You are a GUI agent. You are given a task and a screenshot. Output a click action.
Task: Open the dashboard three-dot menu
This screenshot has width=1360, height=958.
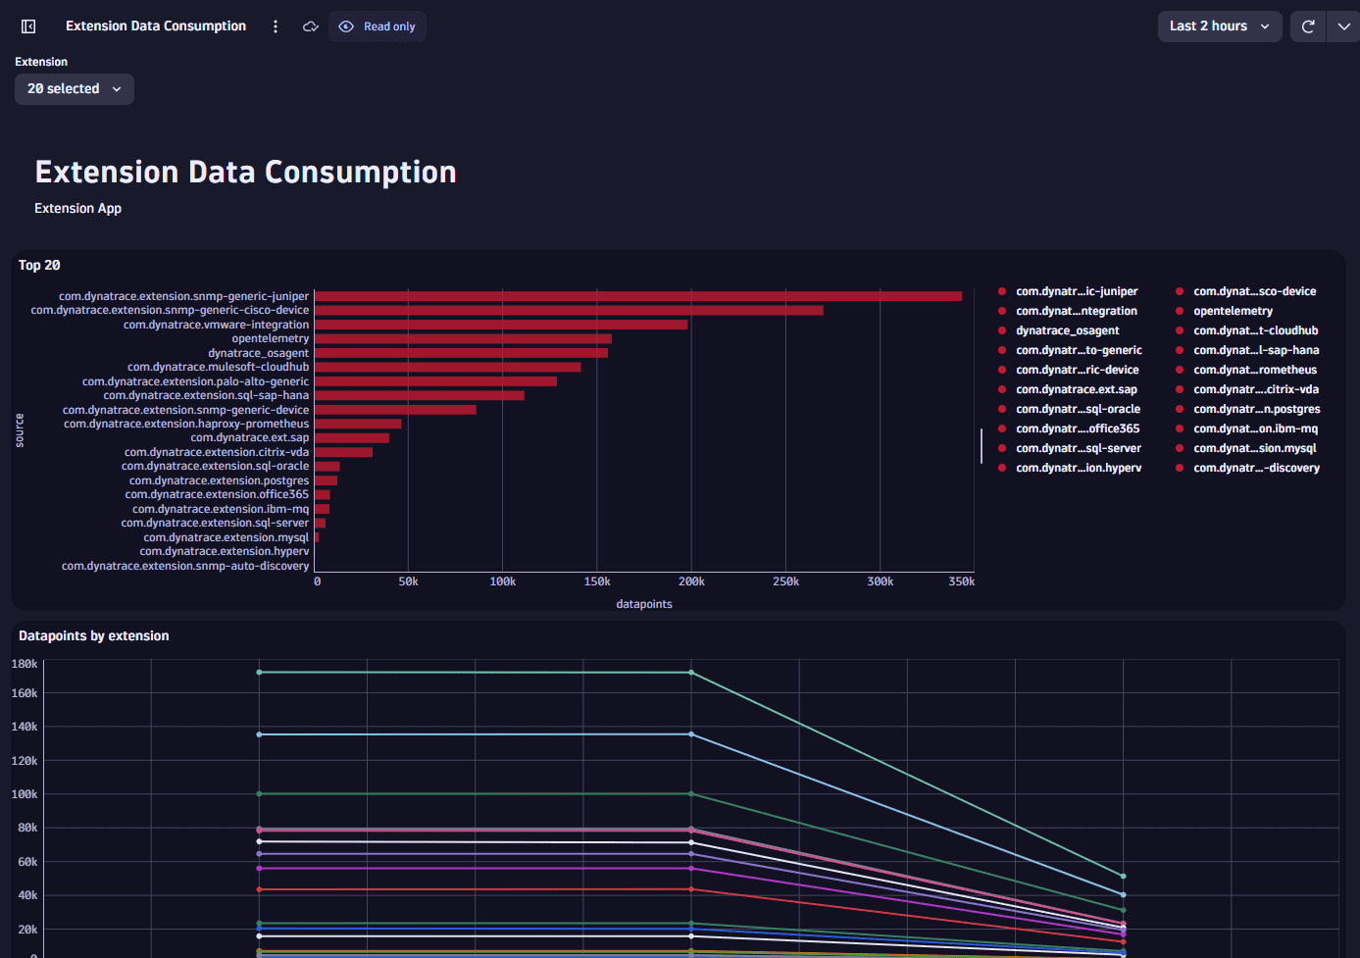pos(276,26)
